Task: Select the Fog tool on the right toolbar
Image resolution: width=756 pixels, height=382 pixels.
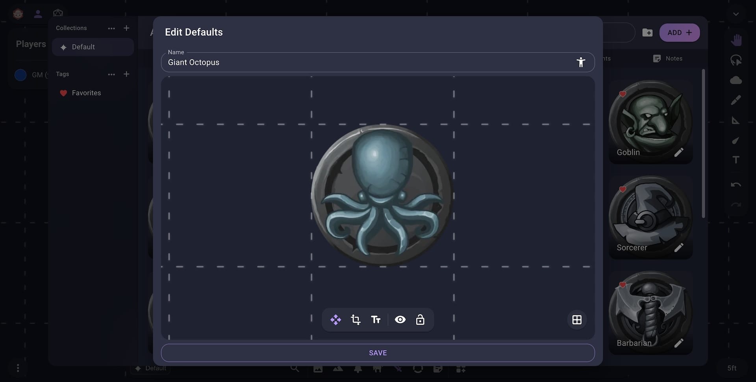Action: click(736, 80)
